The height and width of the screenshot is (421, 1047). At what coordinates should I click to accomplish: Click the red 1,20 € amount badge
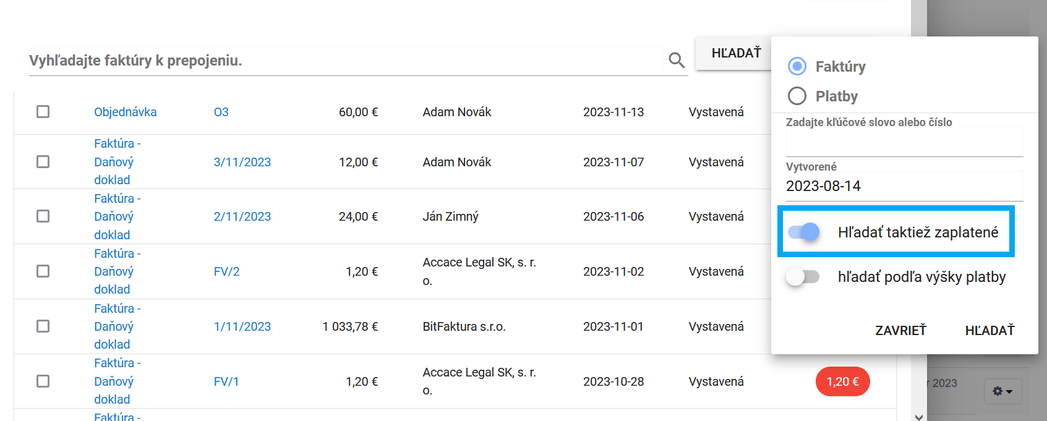[842, 381]
